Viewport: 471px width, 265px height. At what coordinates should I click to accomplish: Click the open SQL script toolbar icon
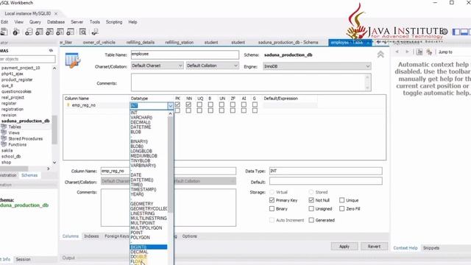pos(4,32)
